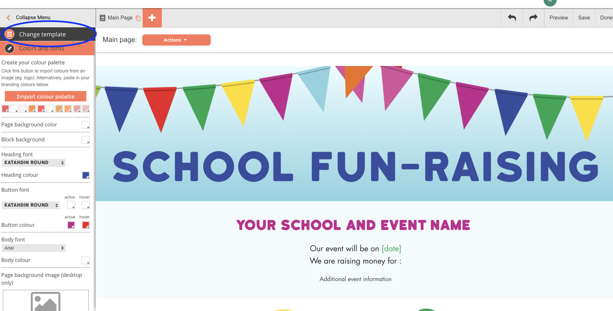The image size is (613, 311).
Task: Open Page background color swatch
Action: click(86, 125)
